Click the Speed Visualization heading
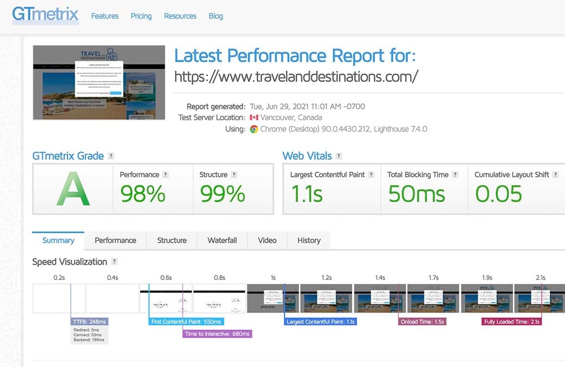565x367 pixels. point(69,262)
